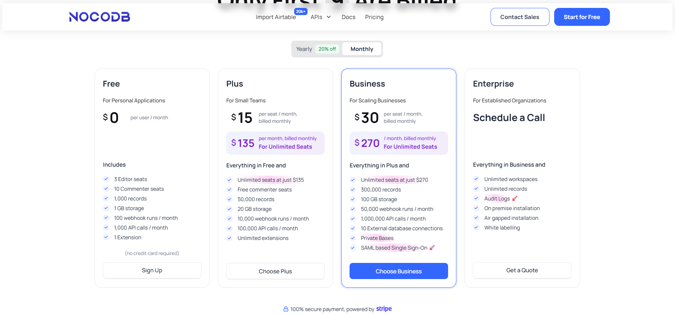Open the APIs menu
The height and width of the screenshot is (315, 675).
tap(316, 17)
